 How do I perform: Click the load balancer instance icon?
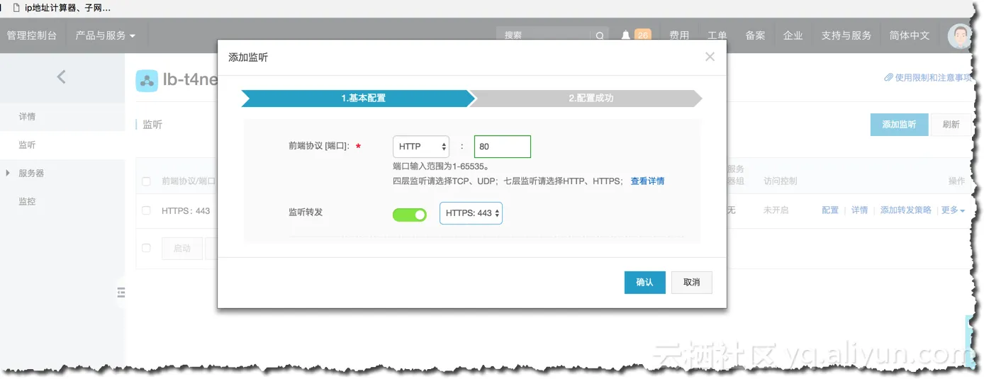click(147, 81)
